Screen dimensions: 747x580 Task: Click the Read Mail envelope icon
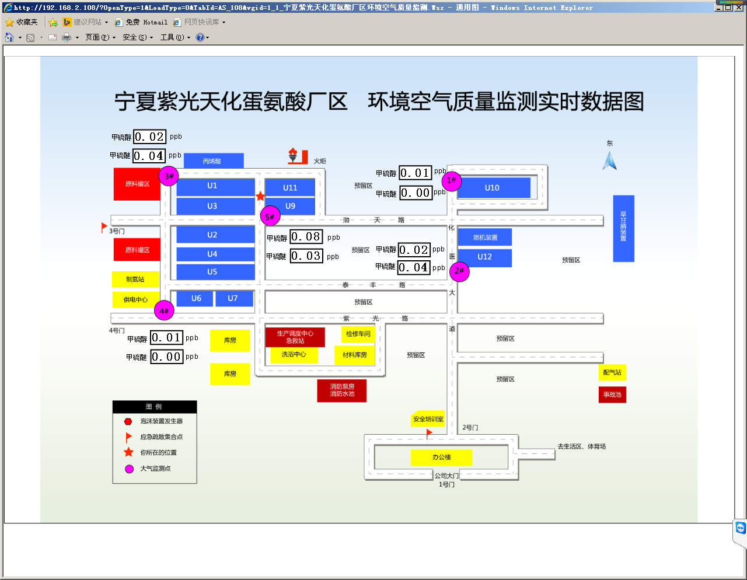point(53,37)
